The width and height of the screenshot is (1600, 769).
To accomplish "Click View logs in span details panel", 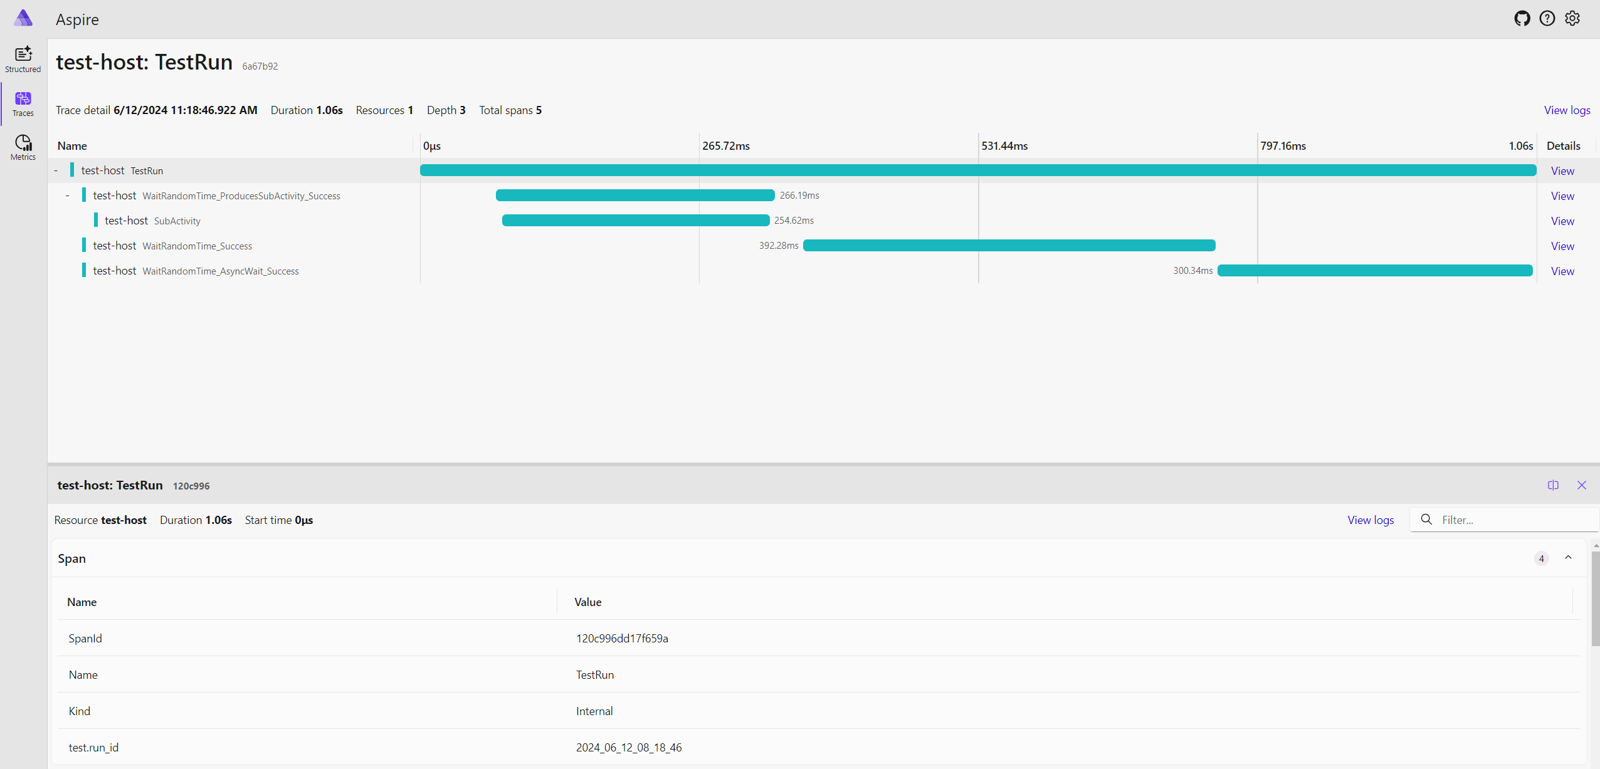I will point(1371,520).
